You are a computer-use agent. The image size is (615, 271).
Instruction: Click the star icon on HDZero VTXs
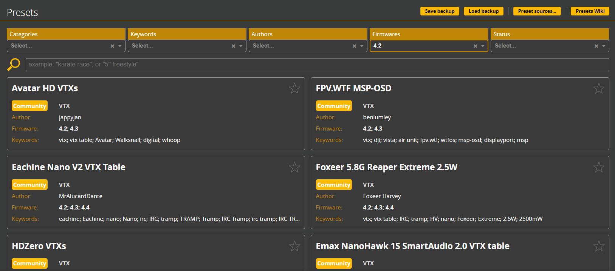coord(294,246)
